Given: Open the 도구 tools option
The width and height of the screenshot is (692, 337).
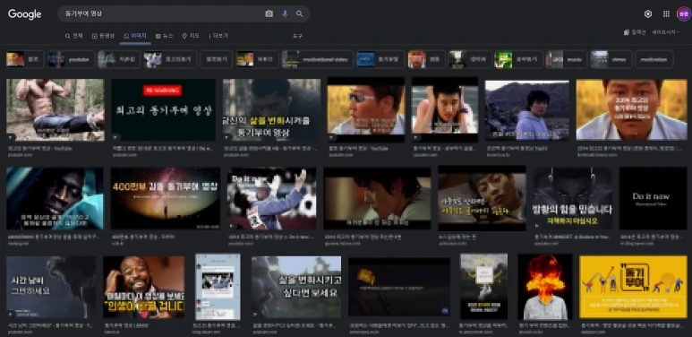Looking at the screenshot, I should pos(298,36).
